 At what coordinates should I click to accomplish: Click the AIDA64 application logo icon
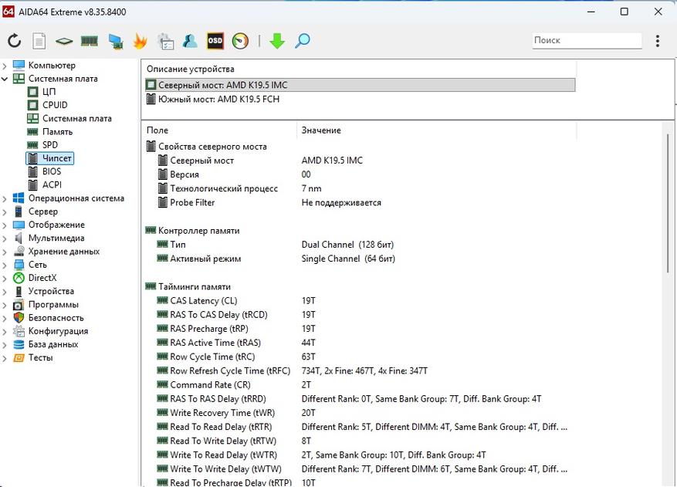pos(8,12)
